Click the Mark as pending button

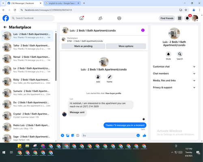click(83, 46)
